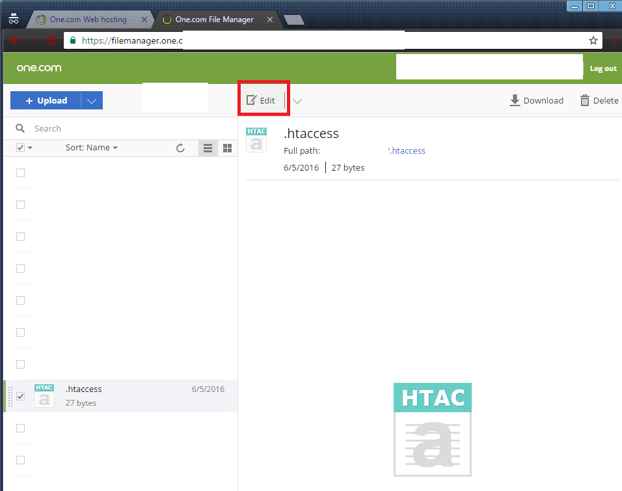Screen dimensions: 622x491
Task: Click the Log out link
Action: click(x=603, y=68)
